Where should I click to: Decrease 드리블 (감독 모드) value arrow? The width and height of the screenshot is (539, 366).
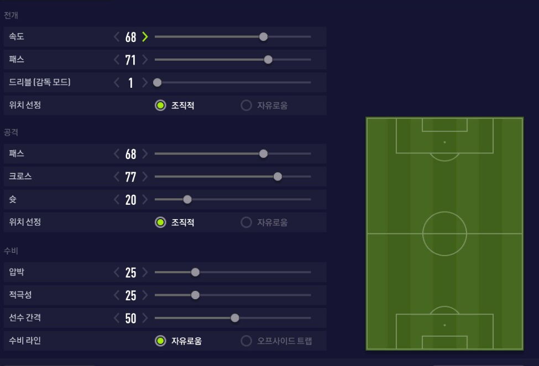point(117,83)
